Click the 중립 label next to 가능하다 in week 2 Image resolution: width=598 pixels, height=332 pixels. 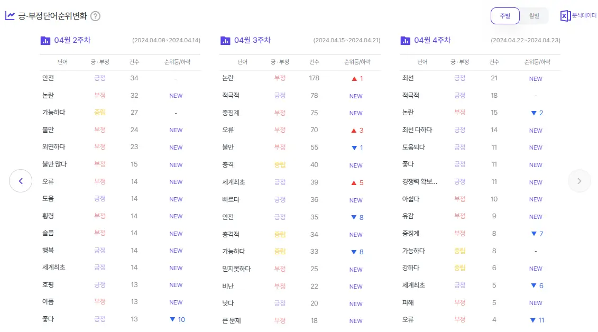(100, 112)
